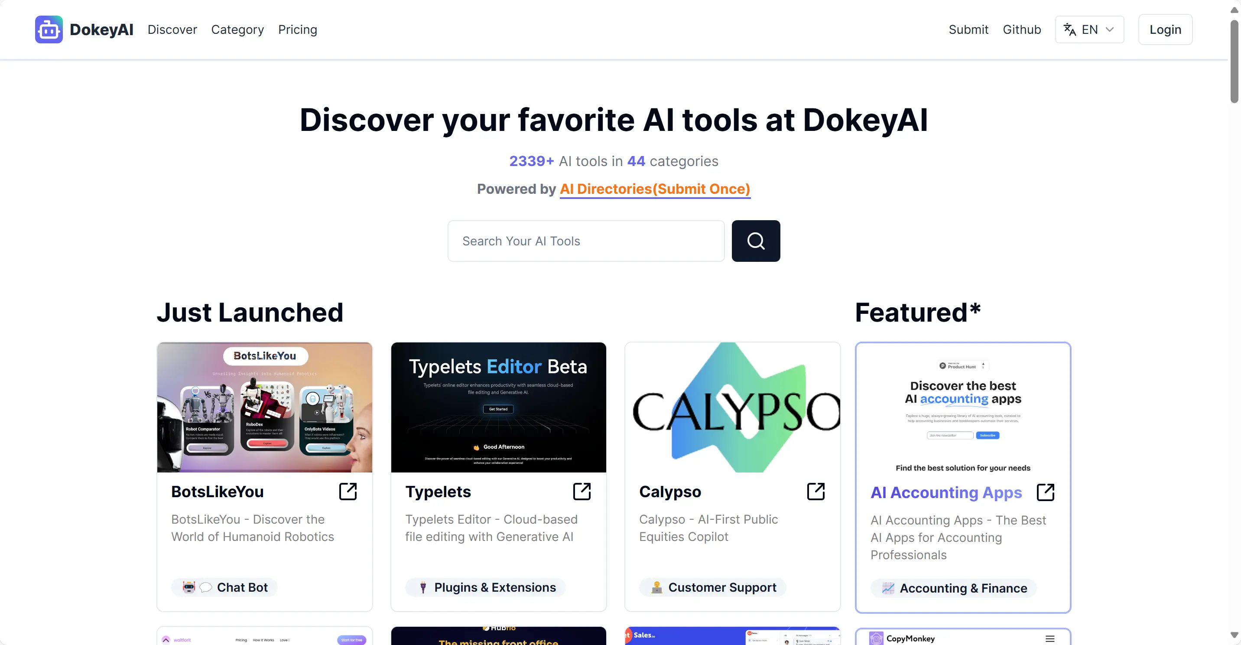This screenshot has width=1241, height=645.
Task: Open the Github nav link
Action: coord(1022,29)
